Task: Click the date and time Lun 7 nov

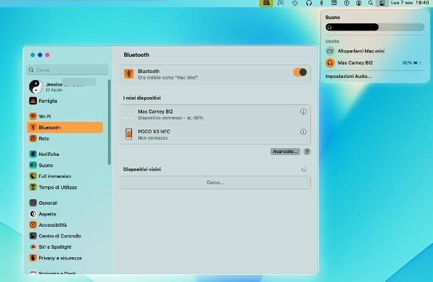Action: [x=410, y=3]
